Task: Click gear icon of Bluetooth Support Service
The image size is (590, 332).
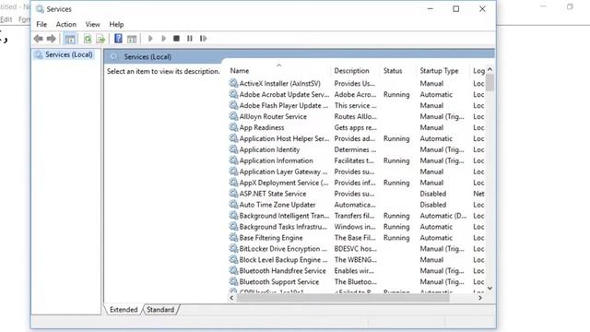Action: coord(233,281)
